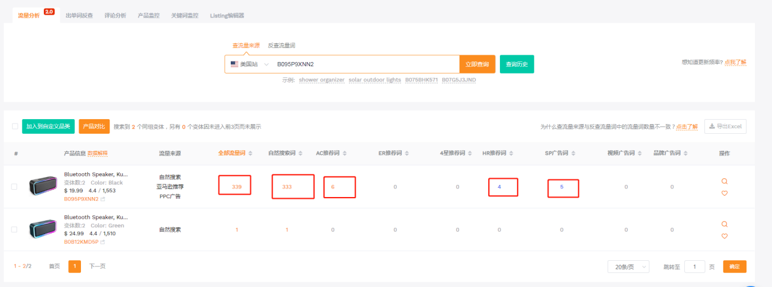Screen dimensions: 772x287
Task: Go to 下一页 next page
Action: point(97,266)
